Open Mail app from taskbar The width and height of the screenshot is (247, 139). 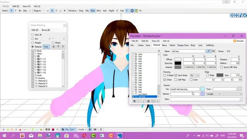click(x=31, y=136)
